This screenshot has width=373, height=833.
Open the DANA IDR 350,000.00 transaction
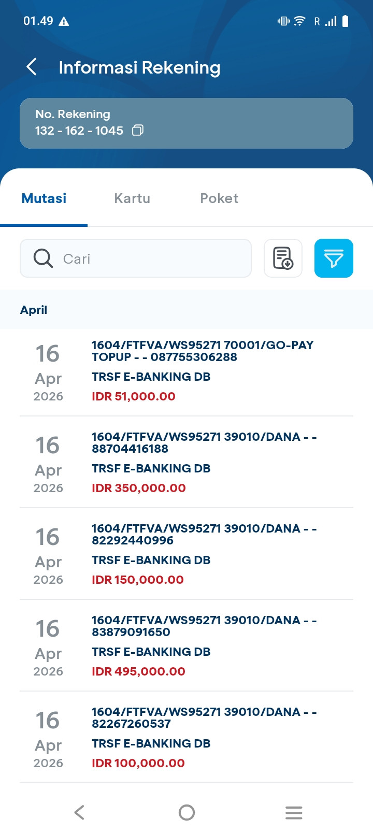click(187, 462)
